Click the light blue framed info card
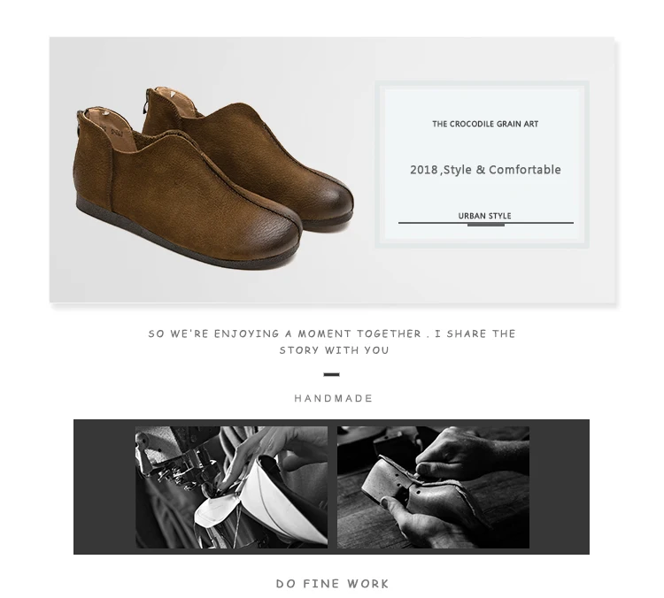Image resolution: width=664 pixels, height=598 pixels. pyautogui.click(x=482, y=165)
